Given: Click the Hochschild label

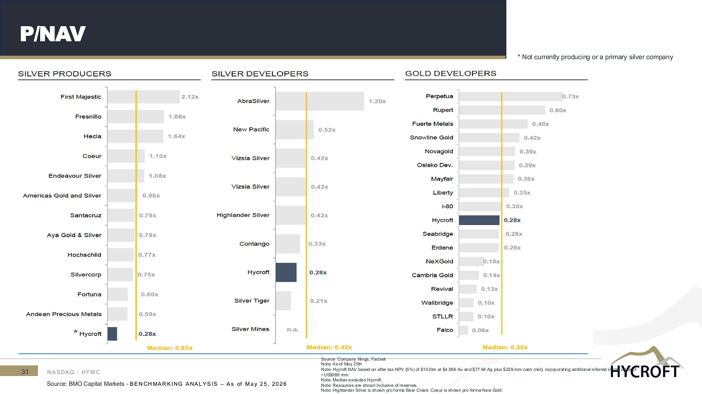Looking at the screenshot, I should 84,255.
